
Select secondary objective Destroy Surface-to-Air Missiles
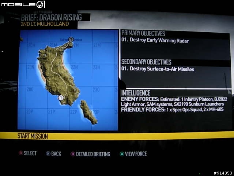[x=158, y=69]
